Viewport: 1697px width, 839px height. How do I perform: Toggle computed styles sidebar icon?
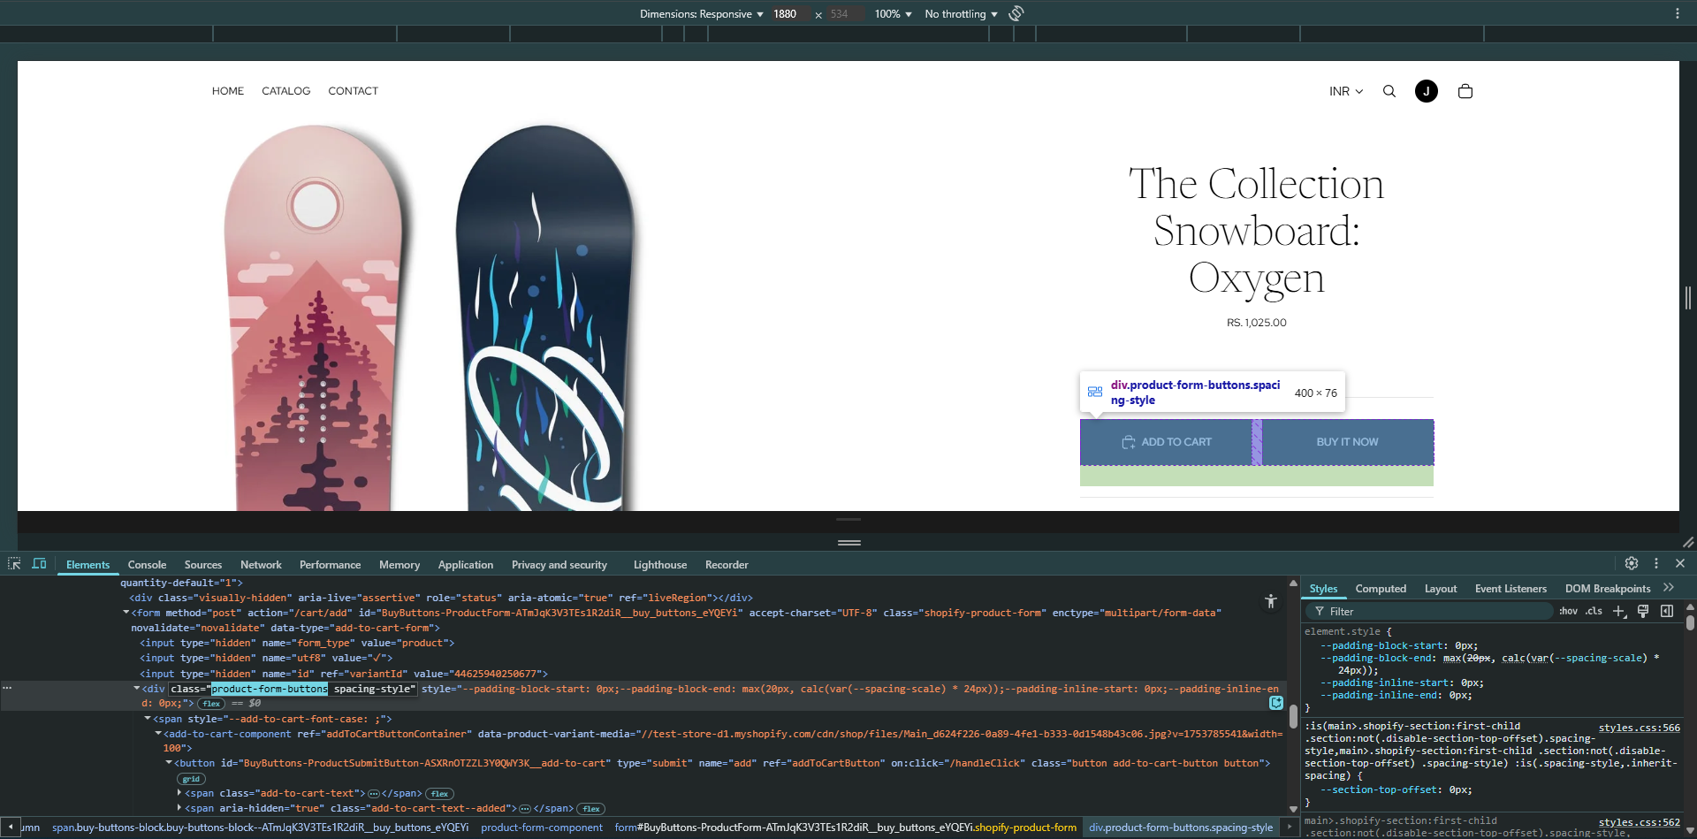[x=1667, y=611]
